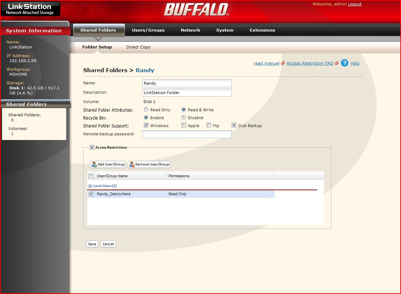Sort by User/Group Name column header
The width and height of the screenshot is (401, 294).
pyautogui.click(x=131, y=176)
